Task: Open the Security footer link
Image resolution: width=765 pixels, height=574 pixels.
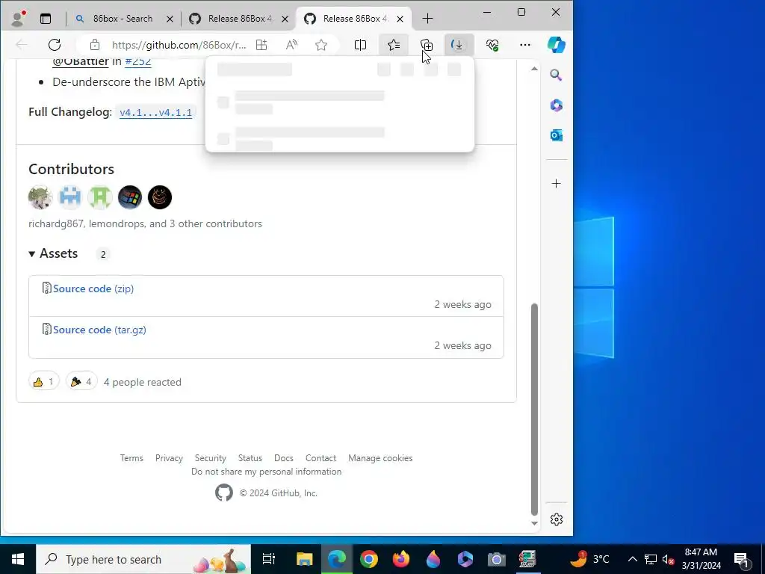Action: (210, 458)
